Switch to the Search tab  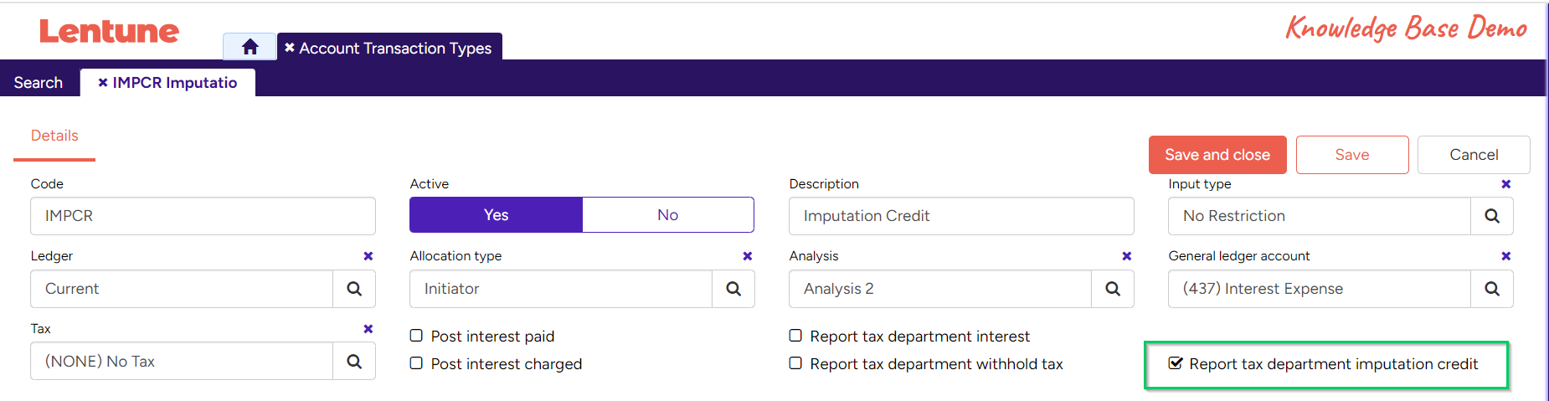[x=39, y=82]
